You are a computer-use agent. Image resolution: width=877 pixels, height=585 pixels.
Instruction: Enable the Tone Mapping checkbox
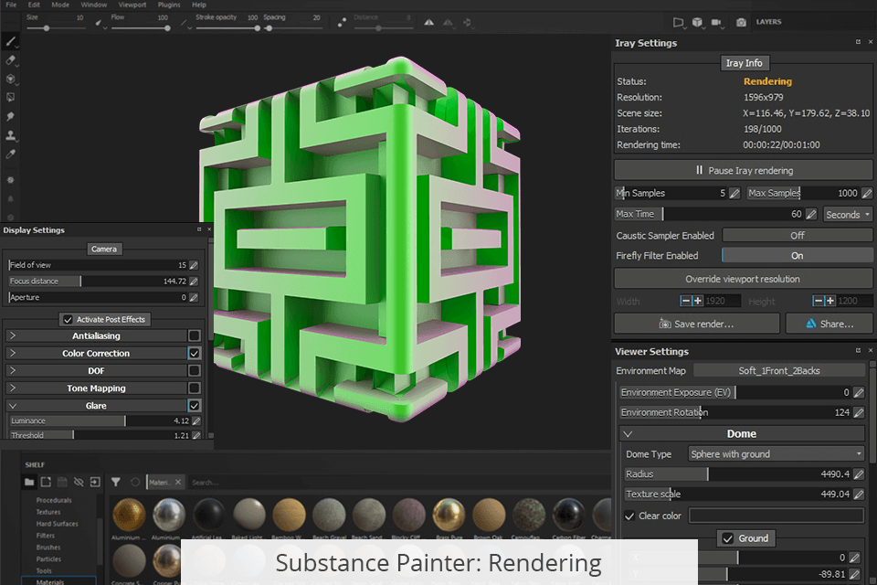pyautogui.click(x=194, y=388)
